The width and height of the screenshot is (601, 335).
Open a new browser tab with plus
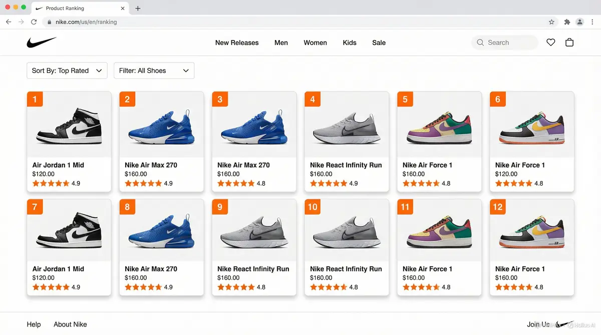pyautogui.click(x=138, y=8)
